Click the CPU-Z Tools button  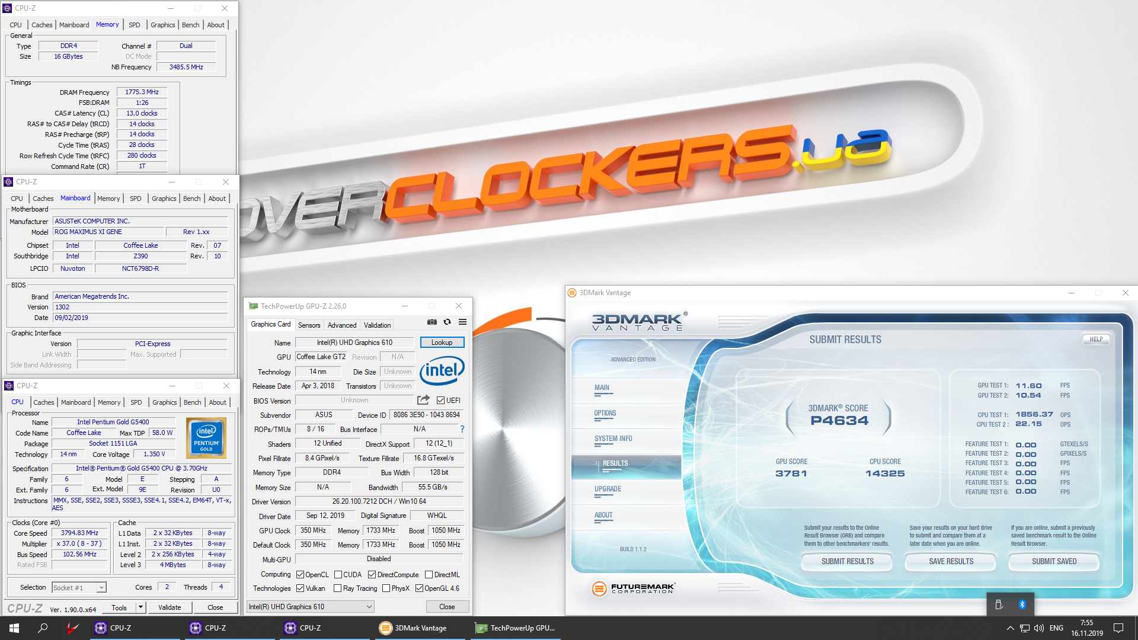pyautogui.click(x=119, y=607)
